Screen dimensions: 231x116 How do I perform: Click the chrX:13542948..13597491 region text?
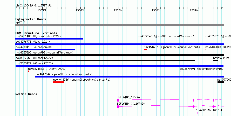coord(33,6)
